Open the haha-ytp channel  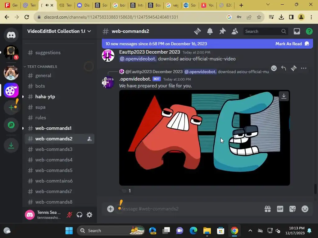point(59,97)
